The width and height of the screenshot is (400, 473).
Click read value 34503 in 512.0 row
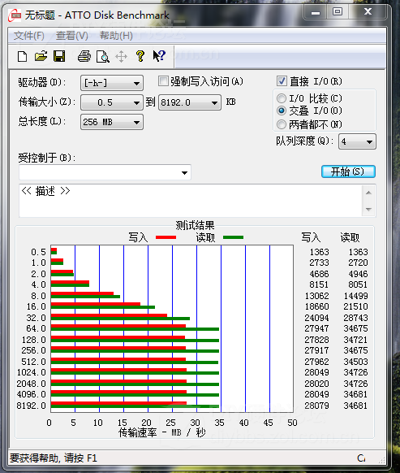(355, 362)
